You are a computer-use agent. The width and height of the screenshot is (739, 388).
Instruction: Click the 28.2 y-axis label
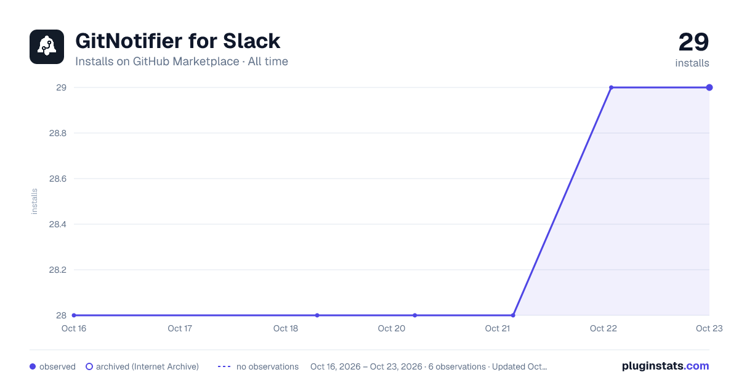(58, 270)
